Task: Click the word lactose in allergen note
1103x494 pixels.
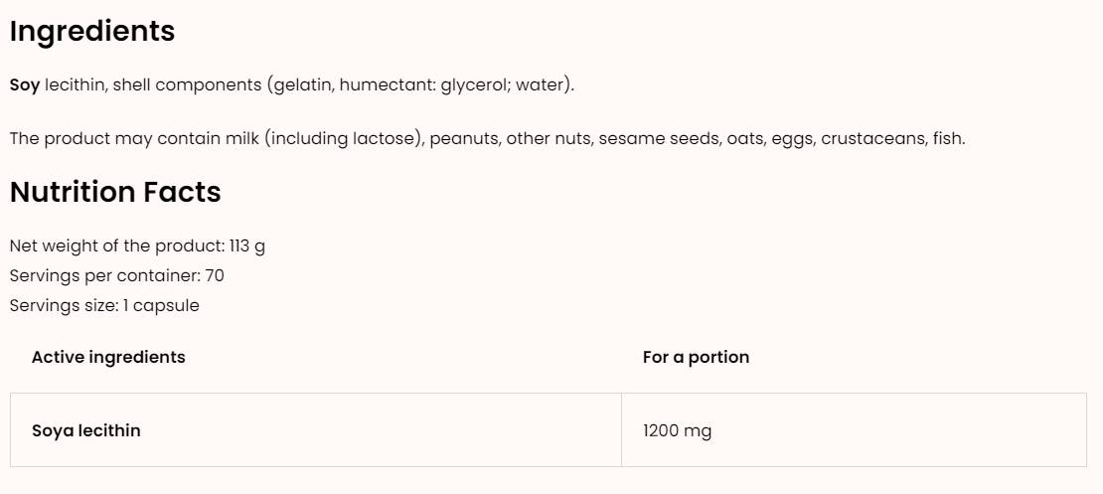Action: [x=387, y=139]
